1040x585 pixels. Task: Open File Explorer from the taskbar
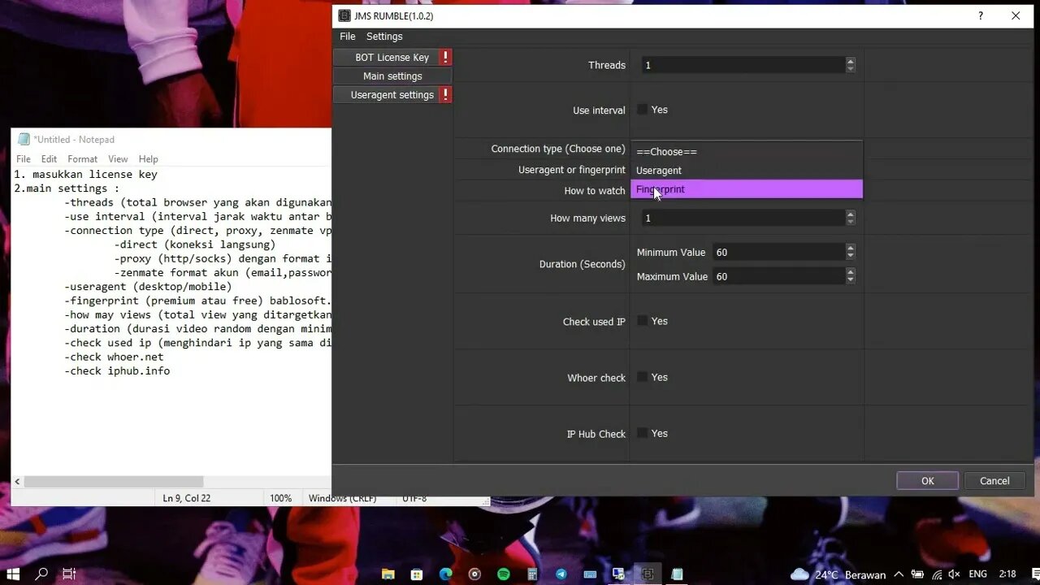388,574
